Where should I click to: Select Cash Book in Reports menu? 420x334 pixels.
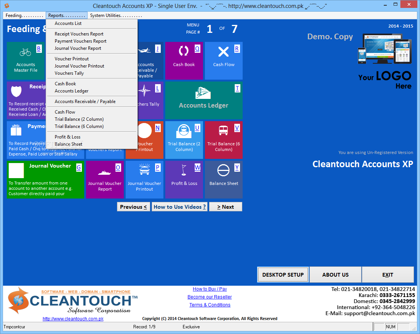coord(92,84)
